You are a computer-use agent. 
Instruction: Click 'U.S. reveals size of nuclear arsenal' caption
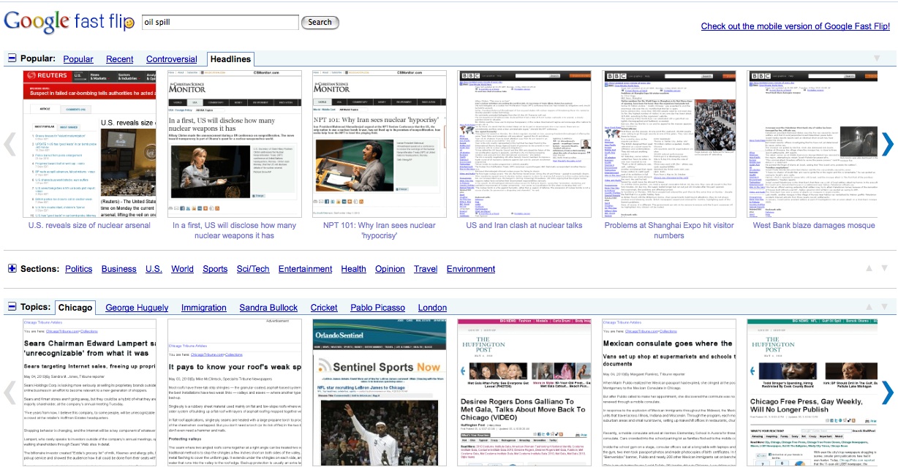pos(89,225)
